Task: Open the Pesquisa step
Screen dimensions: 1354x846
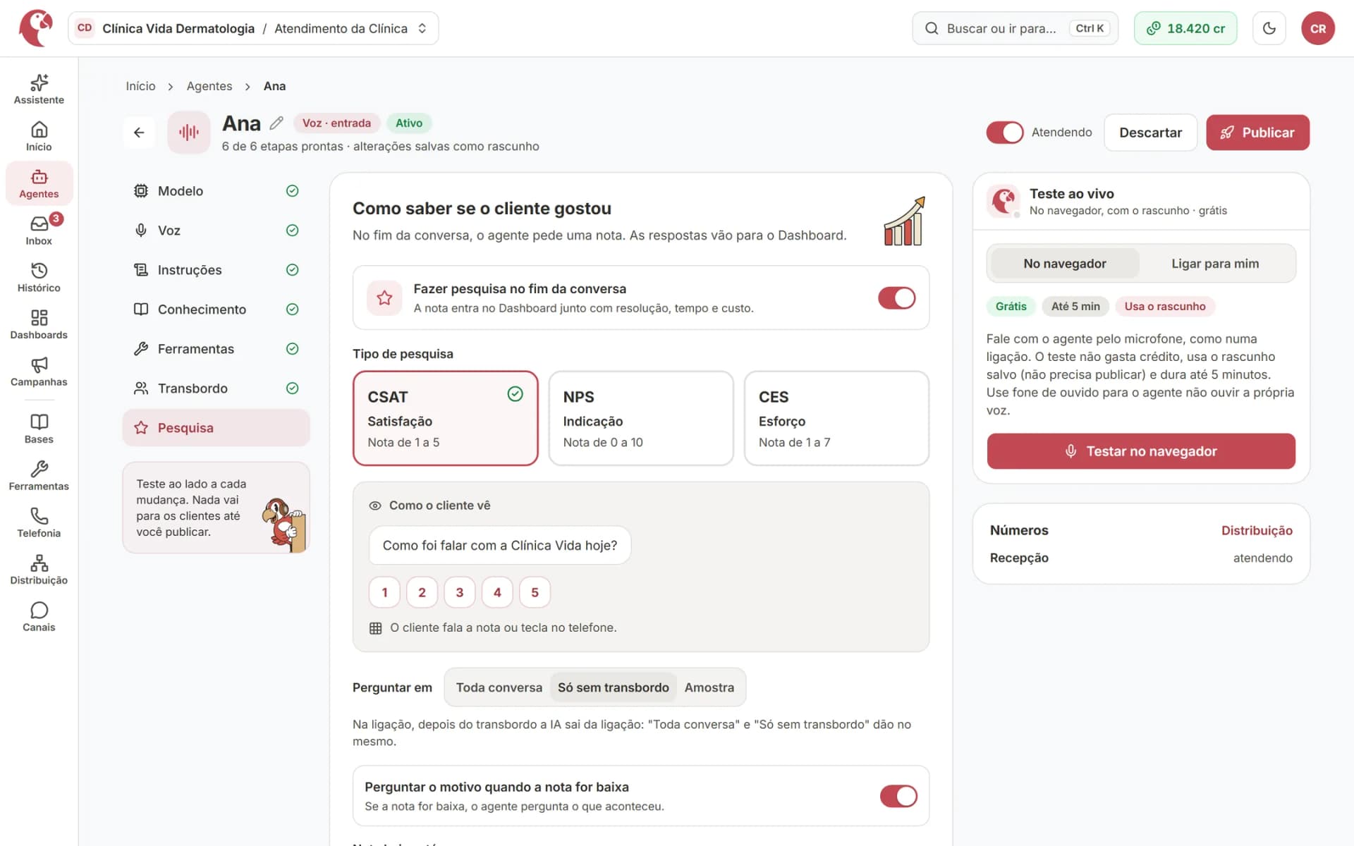Action: pos(216,428)
